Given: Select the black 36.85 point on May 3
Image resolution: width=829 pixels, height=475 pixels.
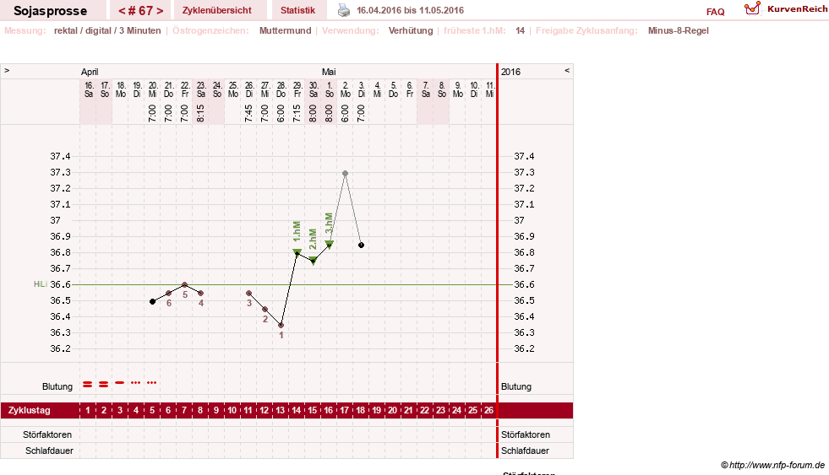Looking at the screenshot, I should 361,246.
